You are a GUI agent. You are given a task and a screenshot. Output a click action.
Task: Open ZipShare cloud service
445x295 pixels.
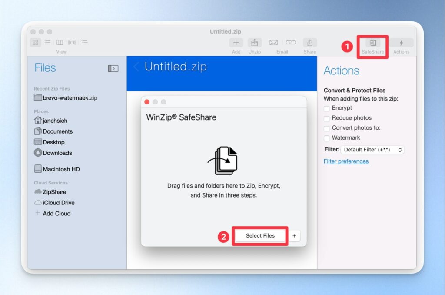50,192
